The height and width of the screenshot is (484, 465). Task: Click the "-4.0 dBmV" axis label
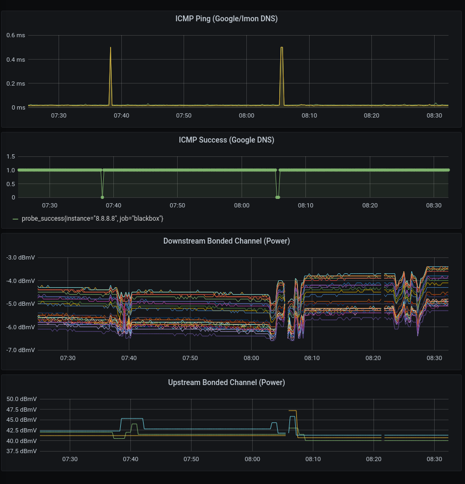[x=21, y=281]
